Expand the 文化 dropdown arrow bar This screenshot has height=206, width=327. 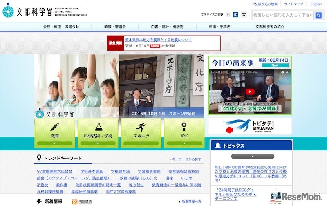[184, 143]
